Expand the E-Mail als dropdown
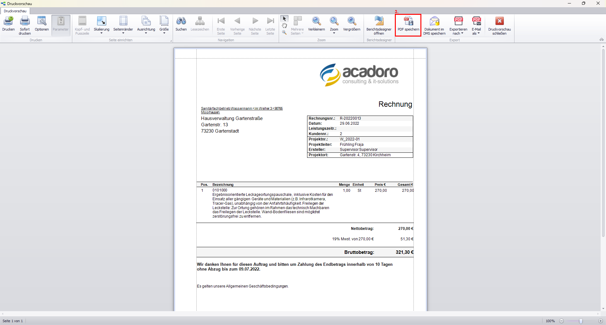The width and height of the screenshot is (606, 325). pyautogui.click(x=477, y=33)
